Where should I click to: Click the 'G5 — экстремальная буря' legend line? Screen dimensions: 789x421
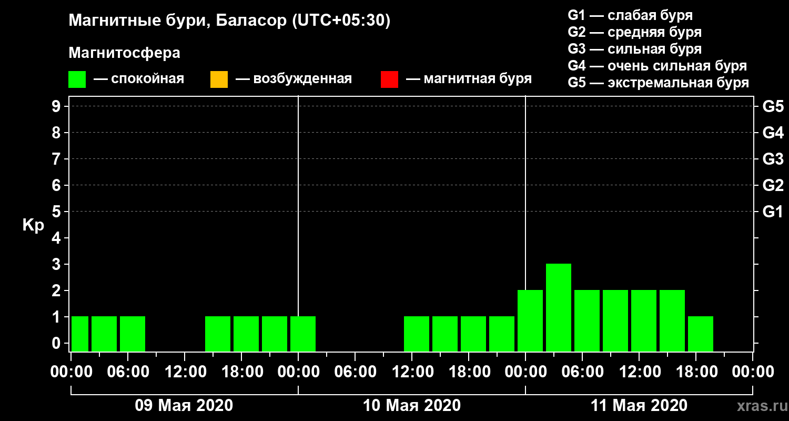click(658, 83)
